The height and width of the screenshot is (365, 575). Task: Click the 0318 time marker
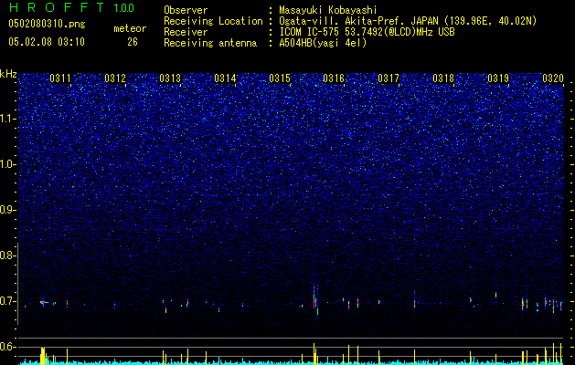pyautogui.click(x=443, y=78)
